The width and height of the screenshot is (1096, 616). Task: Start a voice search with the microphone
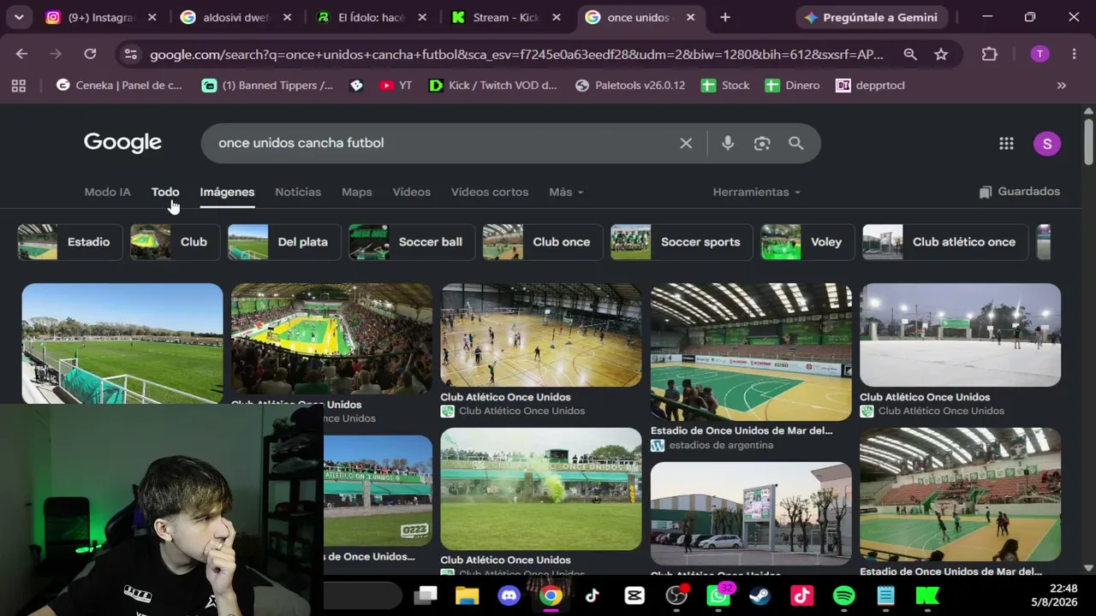click(728, 143)
